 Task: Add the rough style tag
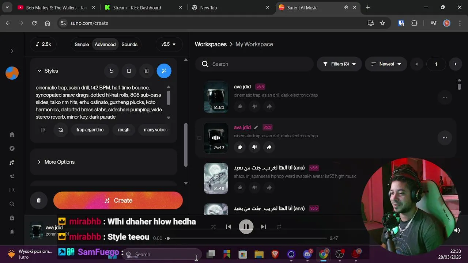coord(124,130)
